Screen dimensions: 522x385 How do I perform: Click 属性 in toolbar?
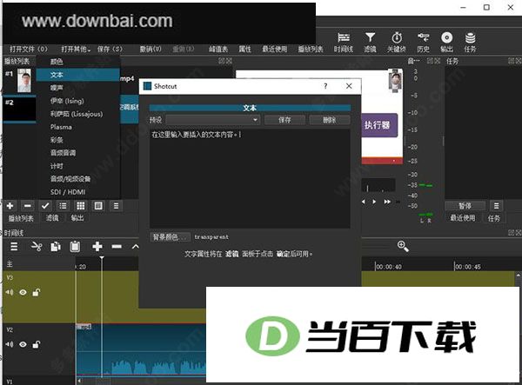[x=244, y=50]
